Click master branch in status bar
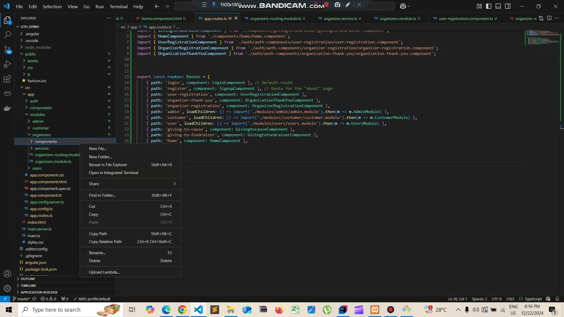The height and width of the screenshot is (317, 564). point(21,299)
